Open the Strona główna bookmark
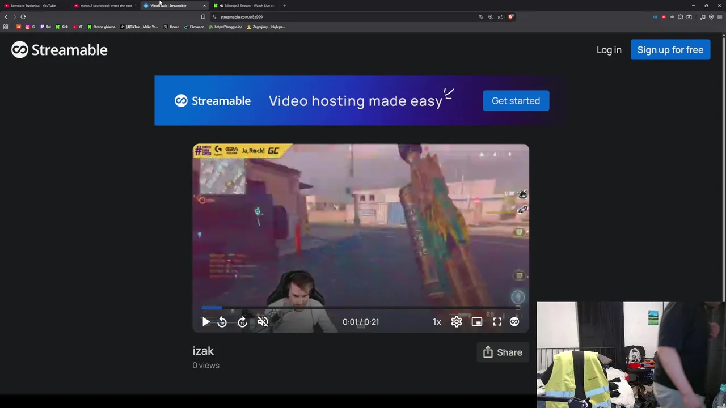Image resolution: width=726 pixels, height=408 pixels. 102,27
